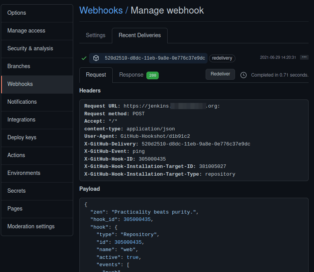Screen dimensions: 314x272
Task: Open the Webhooks breadcrumb link
Action: coord(101,10)
